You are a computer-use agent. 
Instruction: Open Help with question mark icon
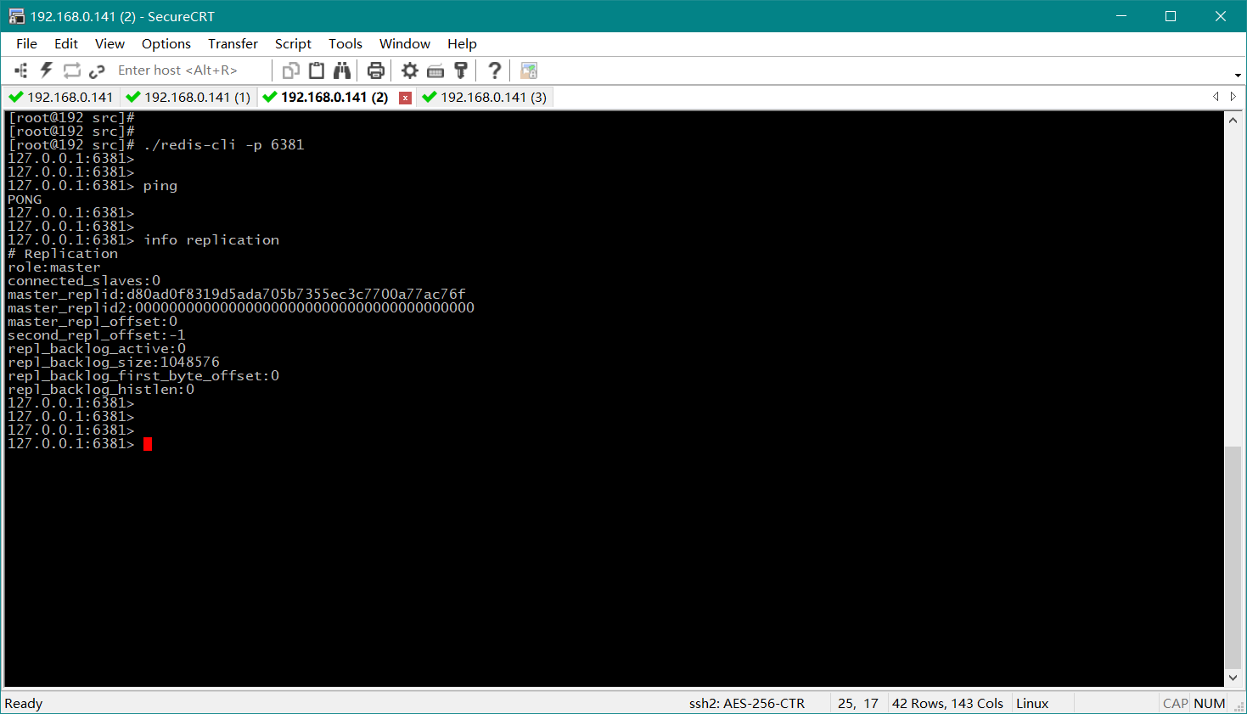[494, 70]
